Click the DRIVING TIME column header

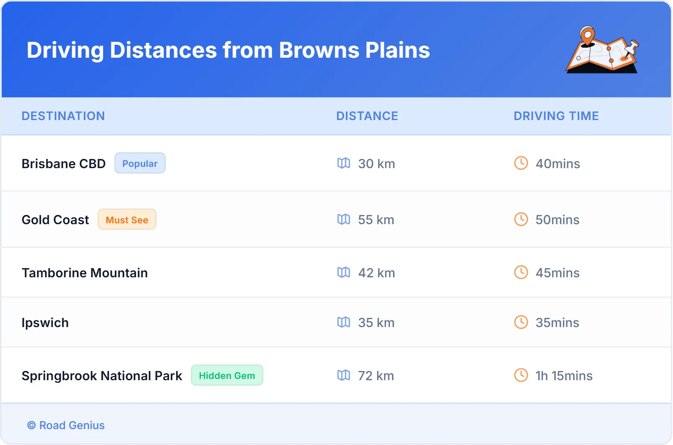[x=556, y=116]
